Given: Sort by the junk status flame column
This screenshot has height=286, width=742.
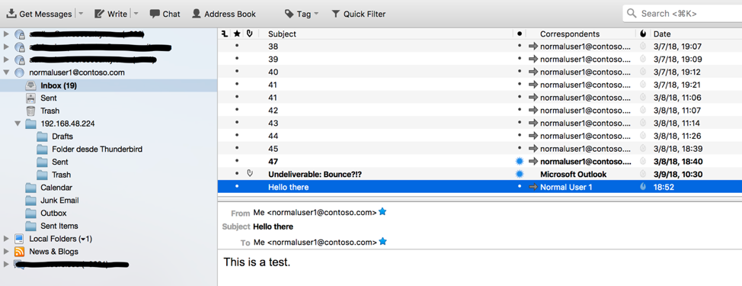Looking at the screenshot, I should click(x=643, y=34).
